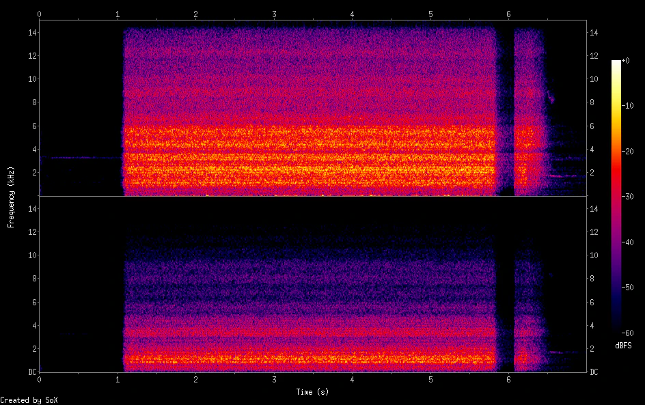Click "6" on the top time axis
This screenshot has width=645, height=405.
pos(509,14)
